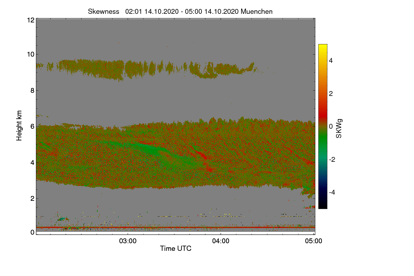Click the 6 km height axis label
Screen dimensions: 414x276
click(x=32, y=126)
